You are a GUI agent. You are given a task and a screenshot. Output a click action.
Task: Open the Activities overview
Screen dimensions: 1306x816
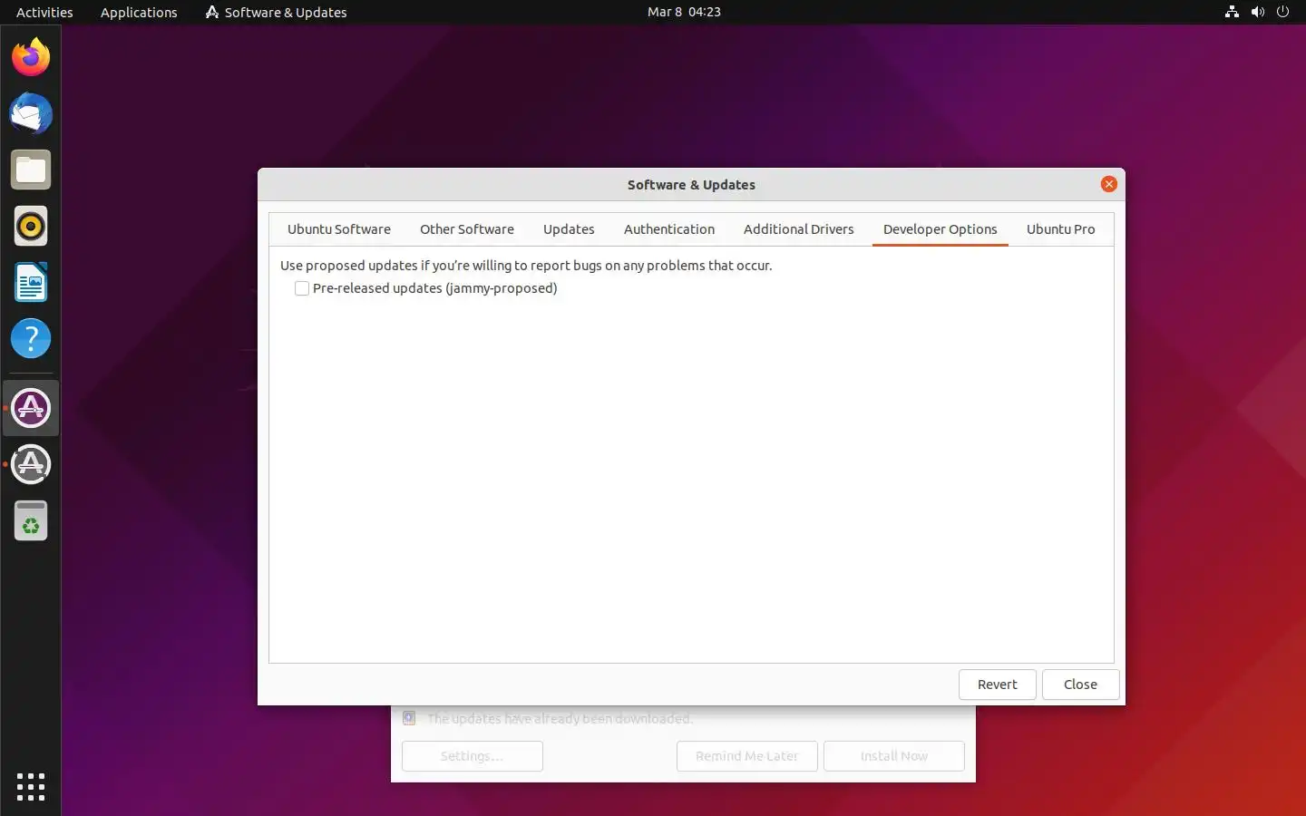[44, 12]
